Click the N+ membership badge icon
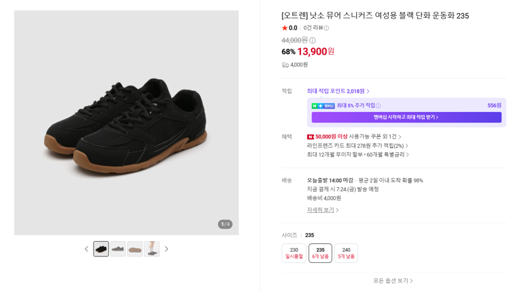The width and height of the screenshot is (527, 292). 323,105
